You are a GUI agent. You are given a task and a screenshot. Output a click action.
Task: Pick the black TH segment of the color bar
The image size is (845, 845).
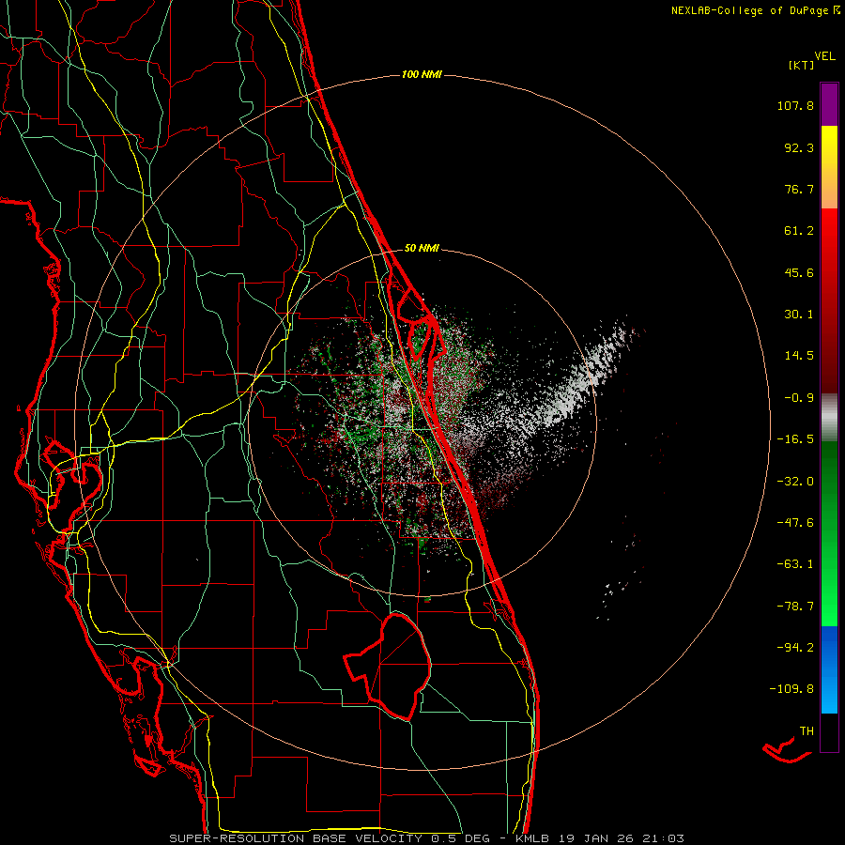[x=829, y=732]
